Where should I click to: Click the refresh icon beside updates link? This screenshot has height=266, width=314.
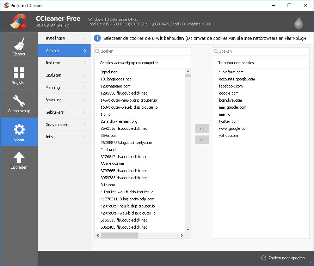263,258
